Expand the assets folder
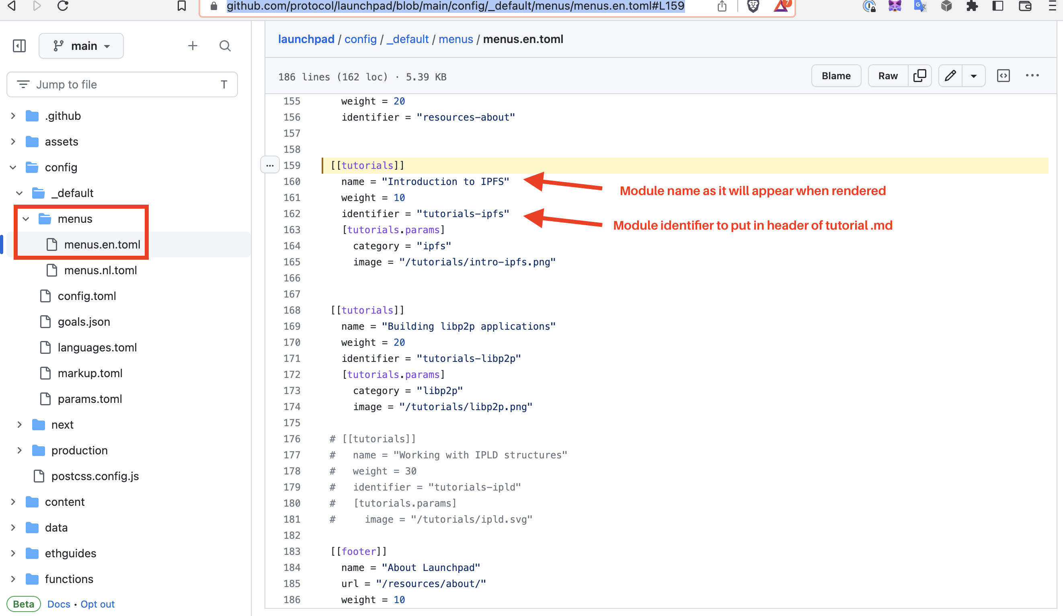The width and height of the screenshot is (1063, 616). (x=13, y=142)
